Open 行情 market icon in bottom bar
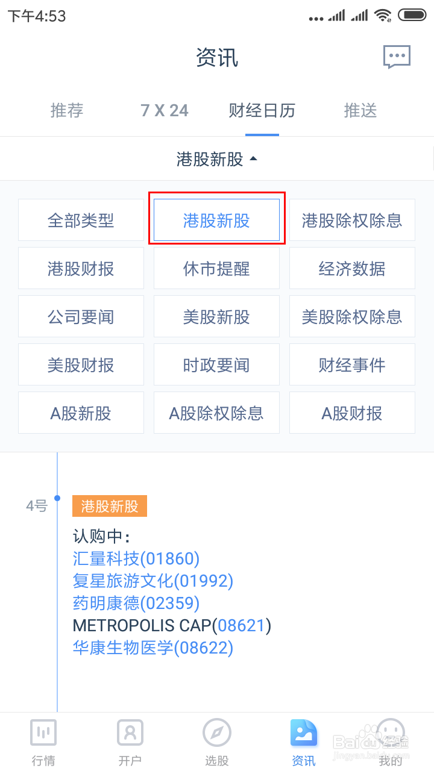Screen dimensions: 434x771 pos(43,733)
